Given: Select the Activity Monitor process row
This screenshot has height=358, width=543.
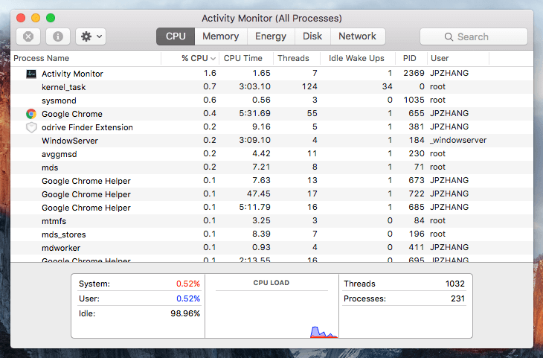Looking at the screenshot, I should pyautogui.click(x=271, y=74).
